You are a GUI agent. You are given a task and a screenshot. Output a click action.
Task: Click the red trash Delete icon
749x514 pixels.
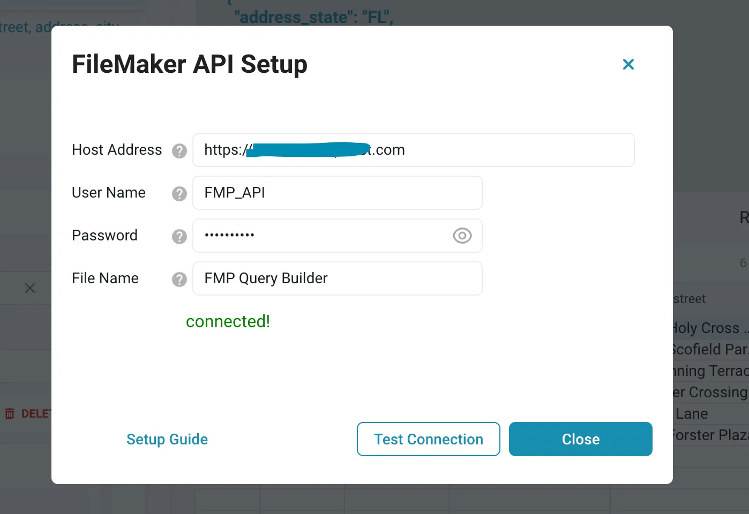click(10, 413)
